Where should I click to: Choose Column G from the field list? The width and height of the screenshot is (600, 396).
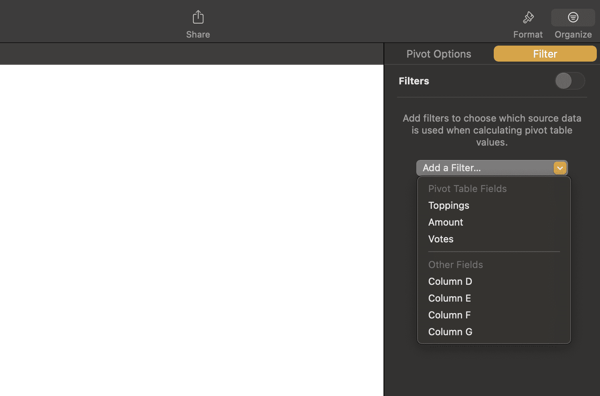click(x=450, y=332)
